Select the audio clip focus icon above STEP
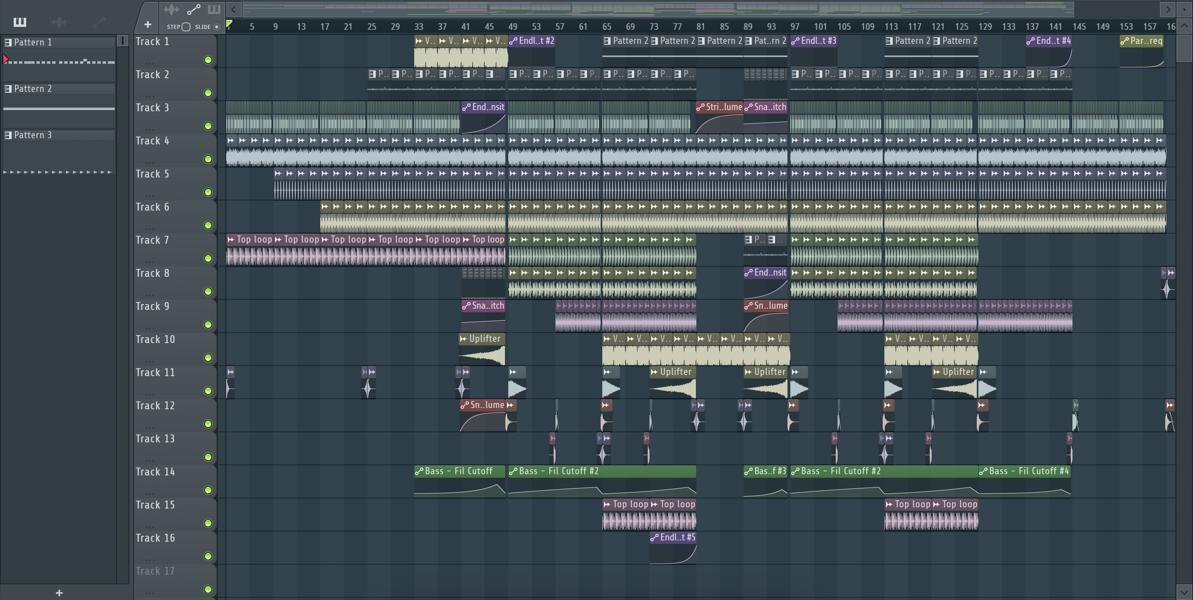1193x600 pixels. pyautogui.click(x=171, y=9)
